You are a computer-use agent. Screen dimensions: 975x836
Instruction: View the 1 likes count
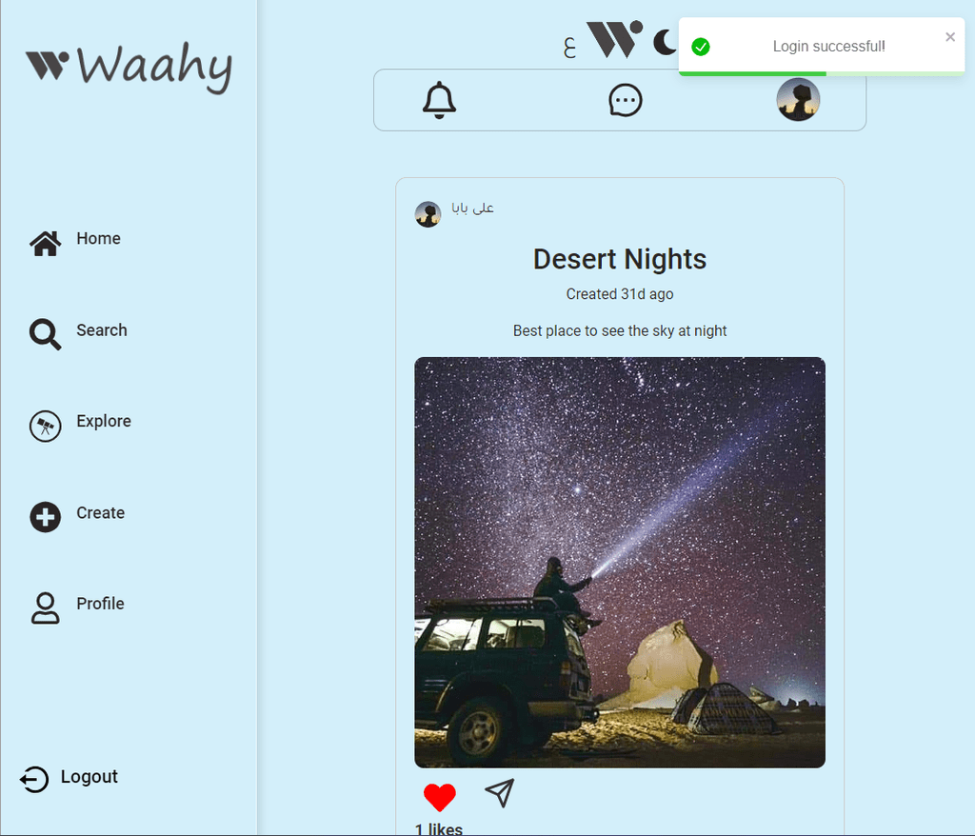(438, 828)
